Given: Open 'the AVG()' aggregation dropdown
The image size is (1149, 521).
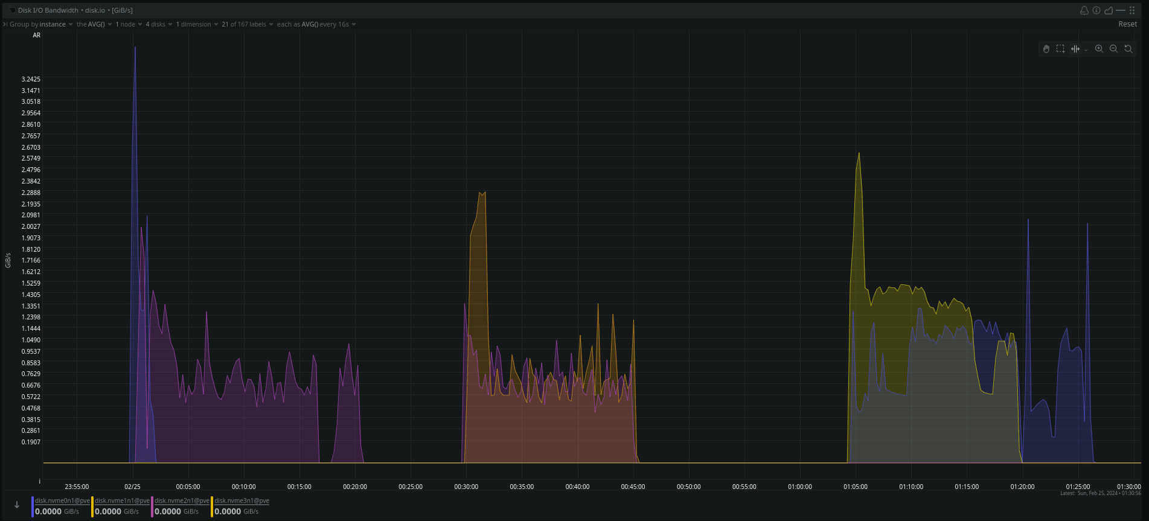Looking at the screenshot, I should click(x=94, y=24).
